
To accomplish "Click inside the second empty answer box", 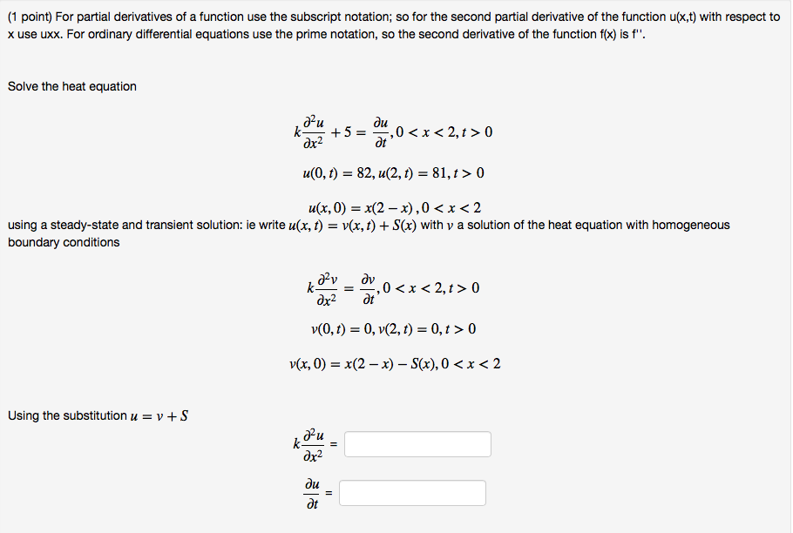I will (x=411, y=492).
